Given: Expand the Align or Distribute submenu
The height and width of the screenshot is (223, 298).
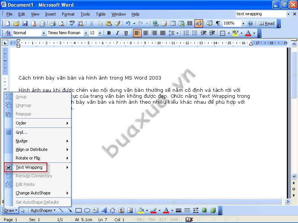Looking at the screenshot, I should point(42,149).
